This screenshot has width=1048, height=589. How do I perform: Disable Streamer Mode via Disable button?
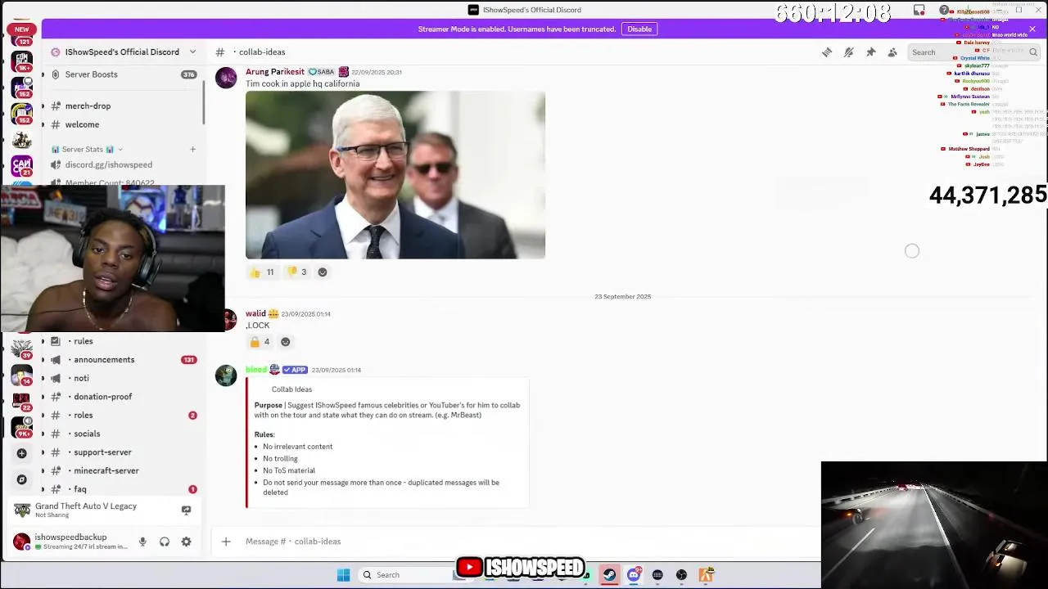(639, 29)
